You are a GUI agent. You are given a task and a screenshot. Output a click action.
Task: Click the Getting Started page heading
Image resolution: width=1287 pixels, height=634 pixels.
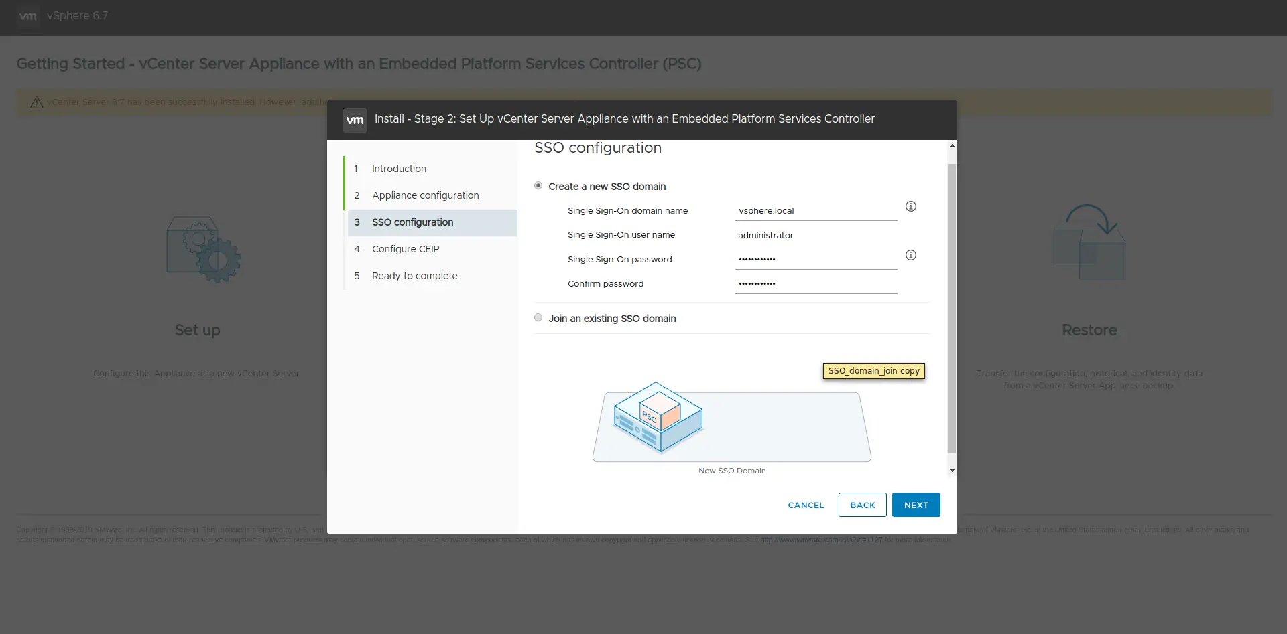pyautogui.click(x=359, y=64)
